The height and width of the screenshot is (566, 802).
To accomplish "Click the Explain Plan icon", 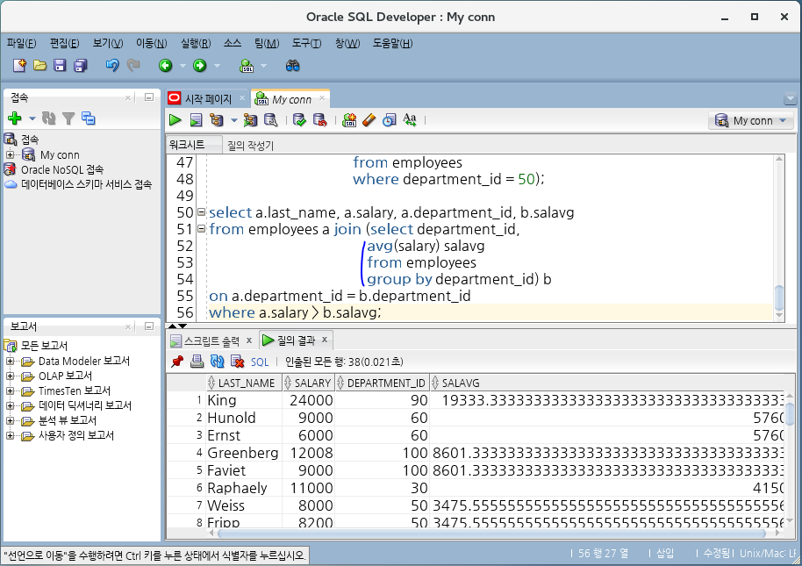I will click(217, 120).
